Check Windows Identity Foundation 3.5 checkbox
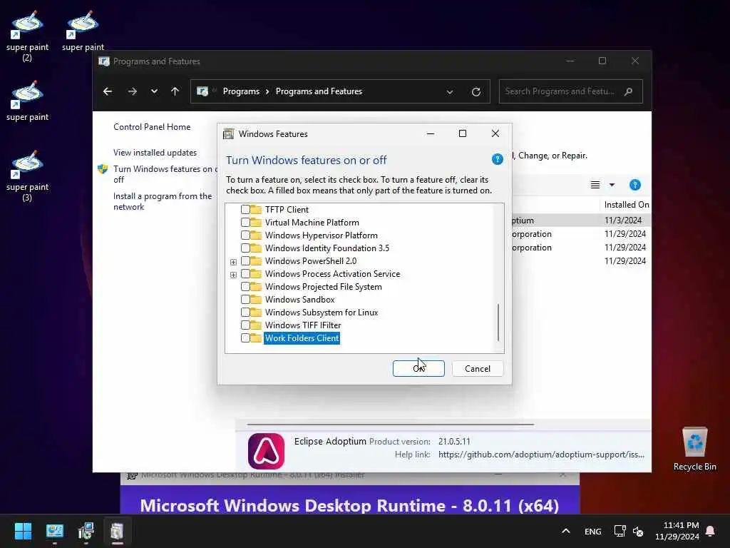 point(245,248)
